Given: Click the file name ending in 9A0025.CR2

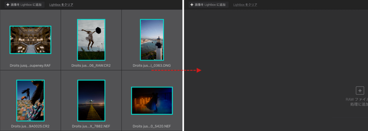Looking at the screenshot, I should (30, 126).
